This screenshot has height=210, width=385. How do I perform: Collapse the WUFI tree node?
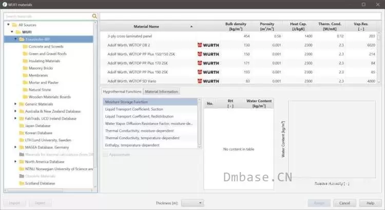point(12,32)
